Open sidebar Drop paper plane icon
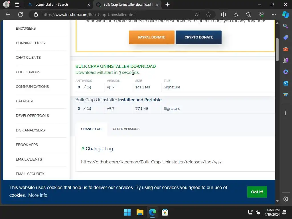 (x=285, y=95)
